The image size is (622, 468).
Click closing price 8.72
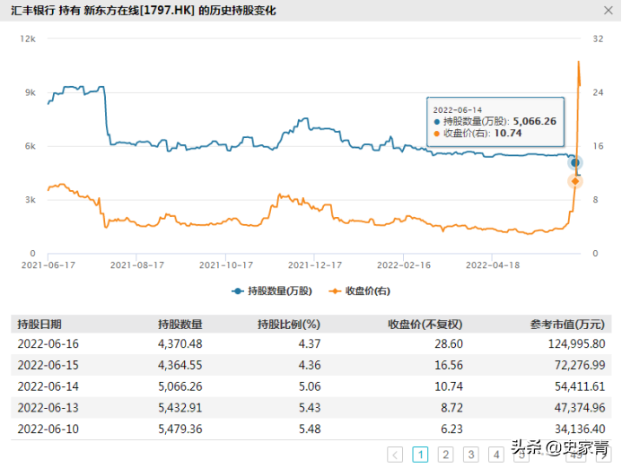451,408
